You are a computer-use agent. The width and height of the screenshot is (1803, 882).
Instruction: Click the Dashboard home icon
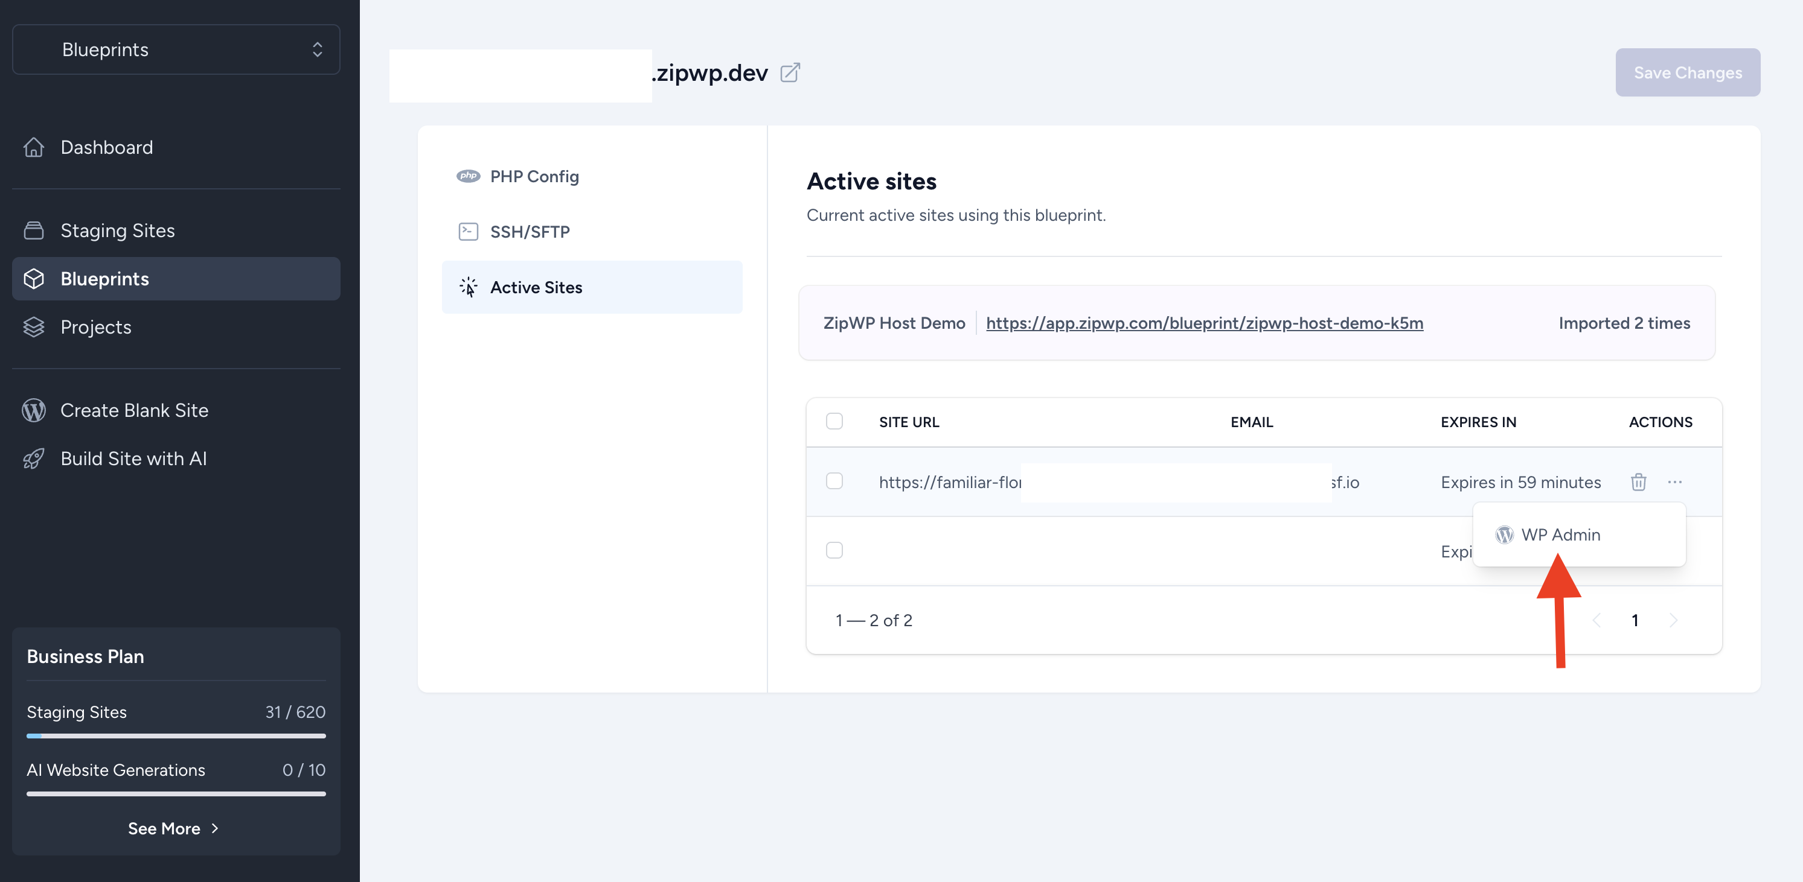pyautogui.click(x=34, y=148)
